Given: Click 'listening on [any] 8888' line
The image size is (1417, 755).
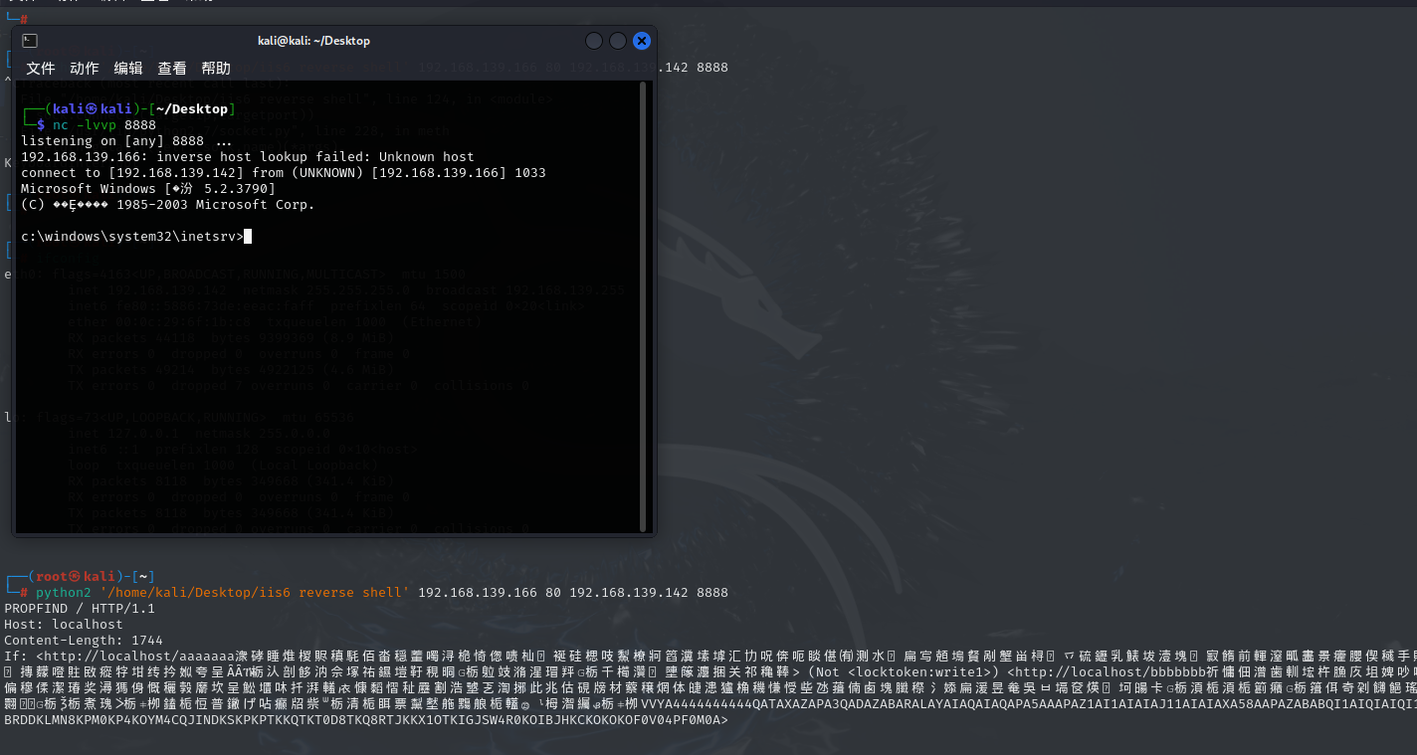Looking at the screenshot, I should (126, 141).
